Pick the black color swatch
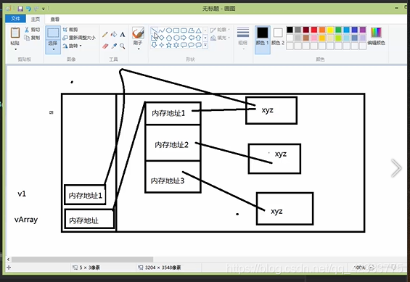Image resolution: width=410 pixels, height=282 pixels. pos(290,30)
